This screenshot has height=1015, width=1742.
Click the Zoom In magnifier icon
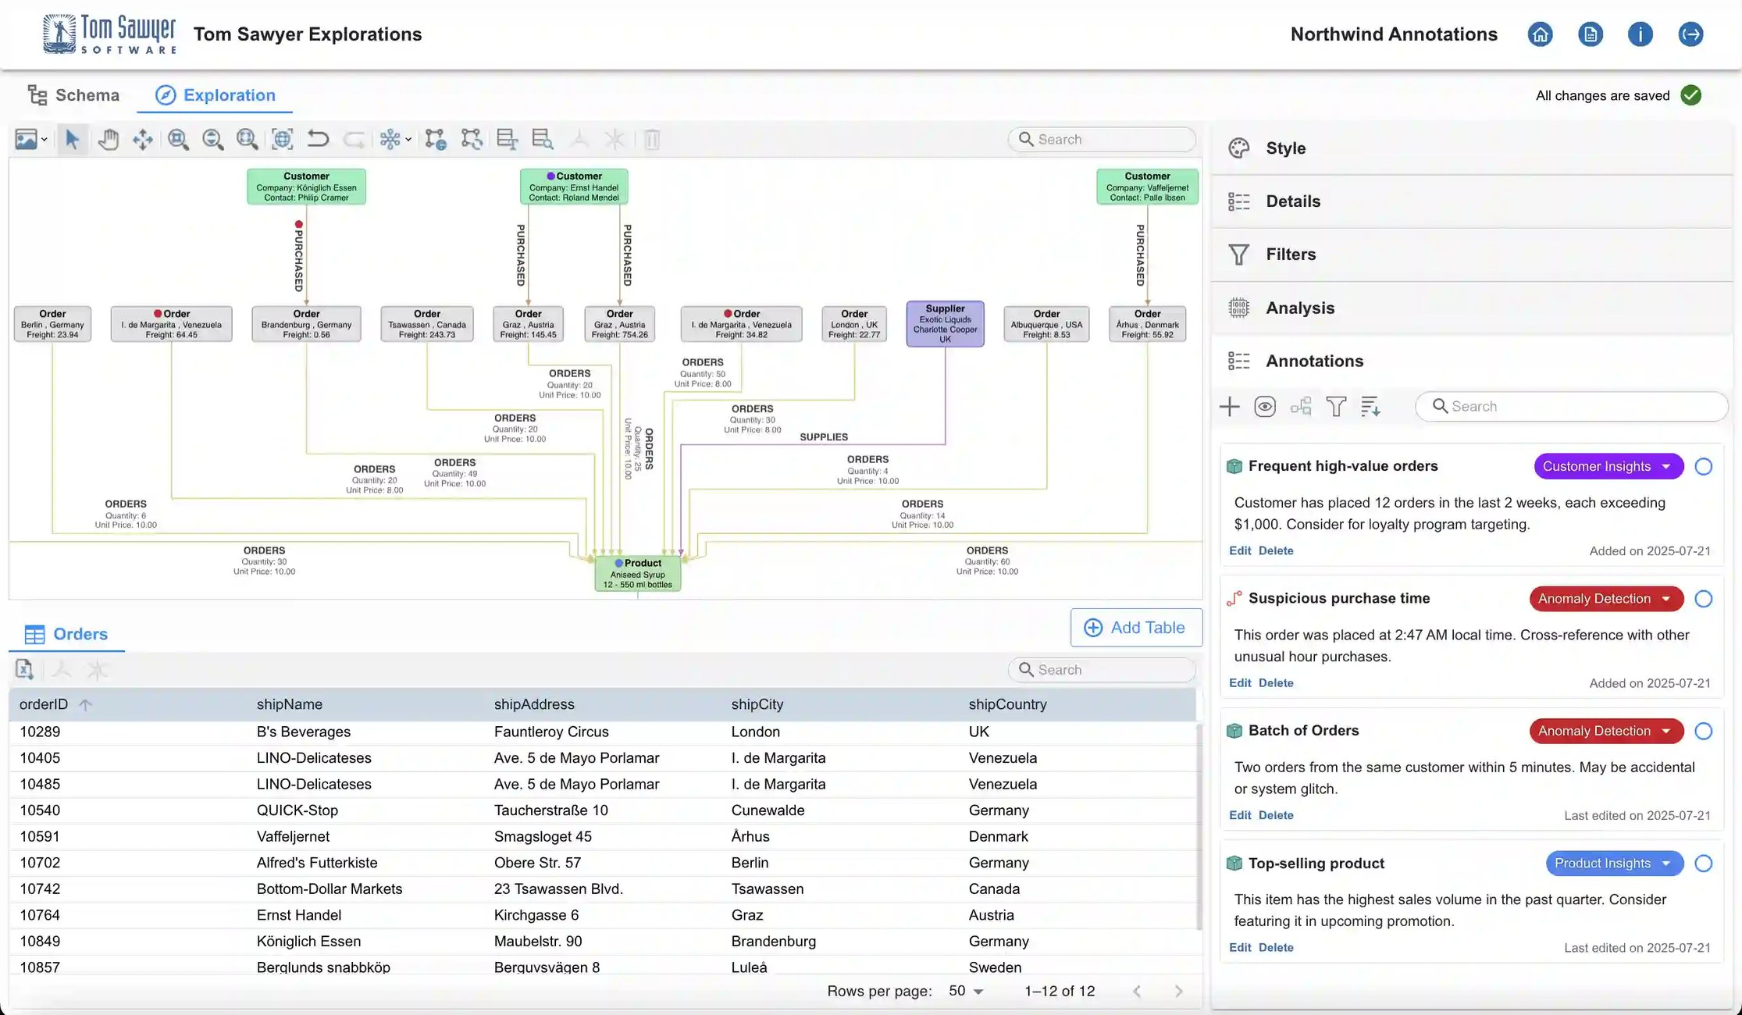[x=178, y=139]
